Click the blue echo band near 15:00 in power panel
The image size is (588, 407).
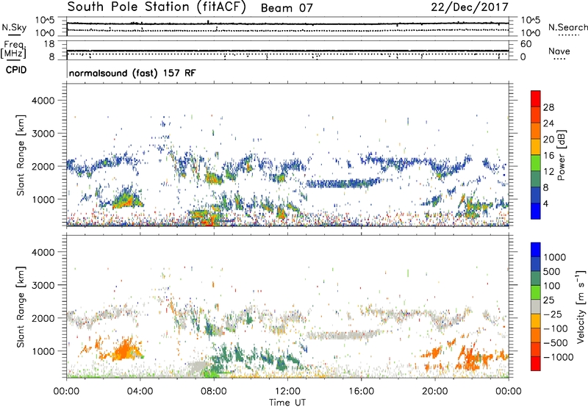pos(343,183)
